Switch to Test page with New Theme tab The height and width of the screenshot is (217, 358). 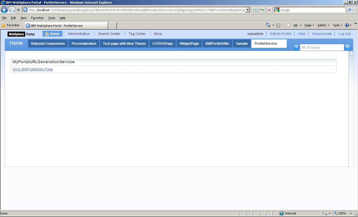124,44
